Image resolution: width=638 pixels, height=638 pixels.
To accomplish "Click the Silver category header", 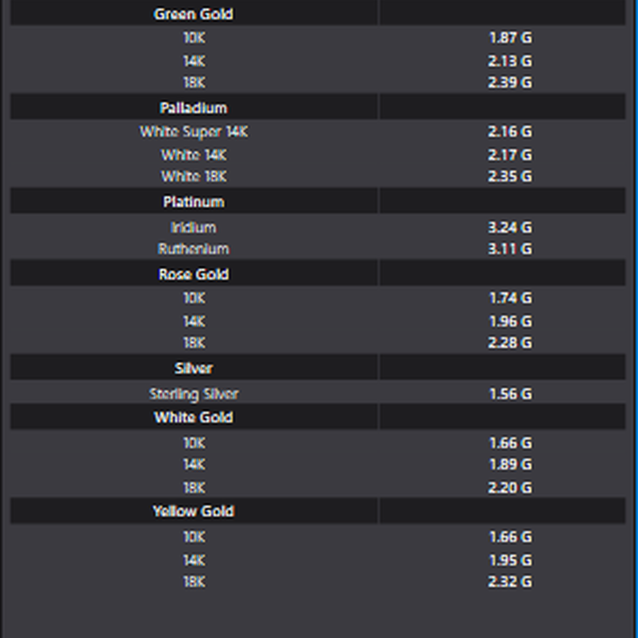I will [x=193, y=369].
